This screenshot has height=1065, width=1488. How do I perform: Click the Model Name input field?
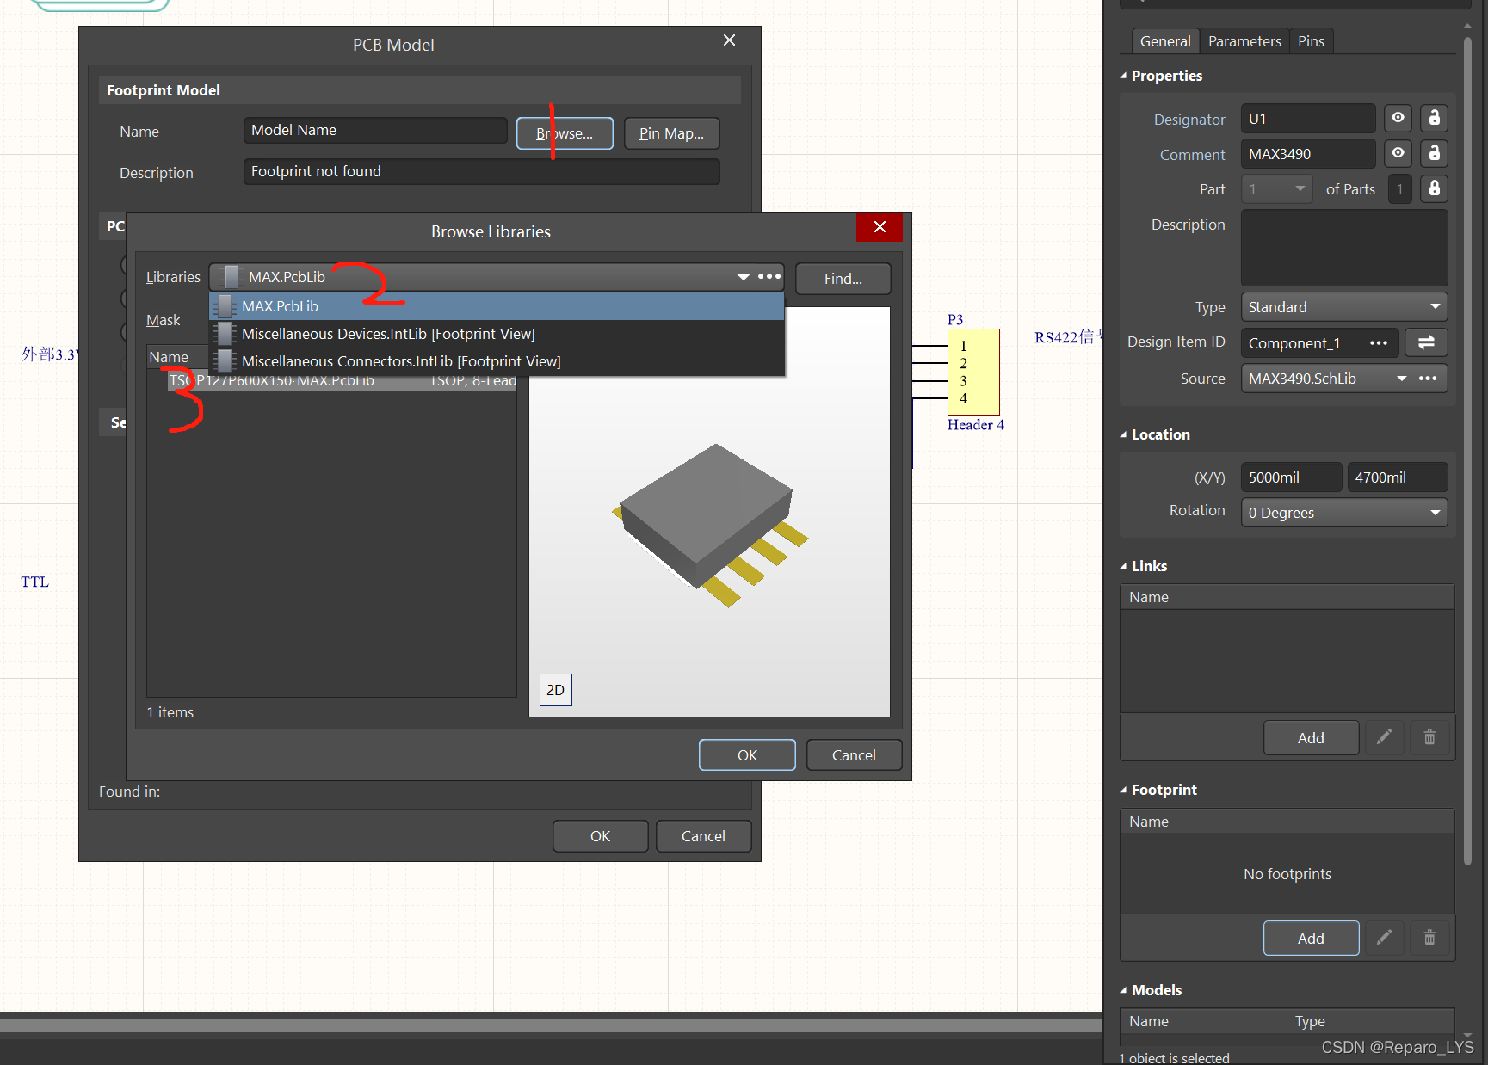tap(375, 131)
